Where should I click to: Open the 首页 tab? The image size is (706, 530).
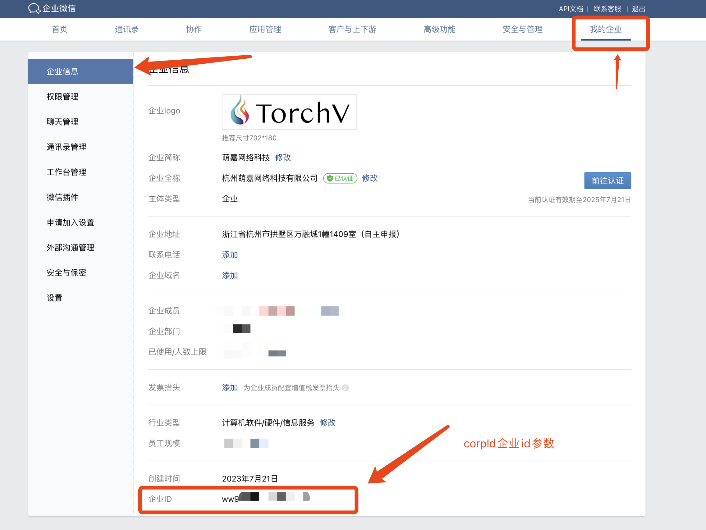click(60, 29)
